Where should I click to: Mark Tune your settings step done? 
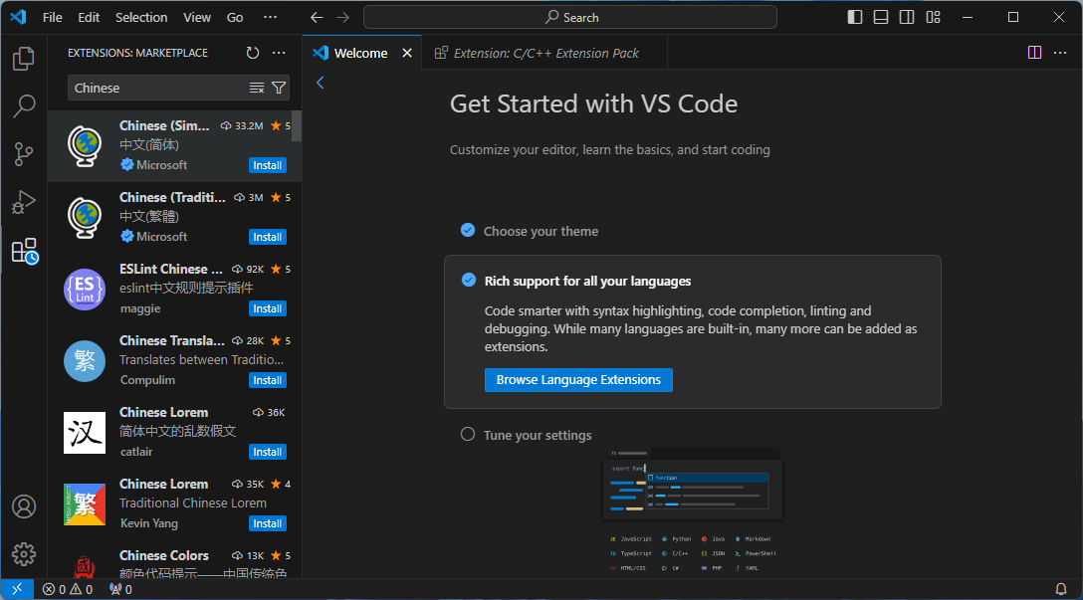pos(468,434)
